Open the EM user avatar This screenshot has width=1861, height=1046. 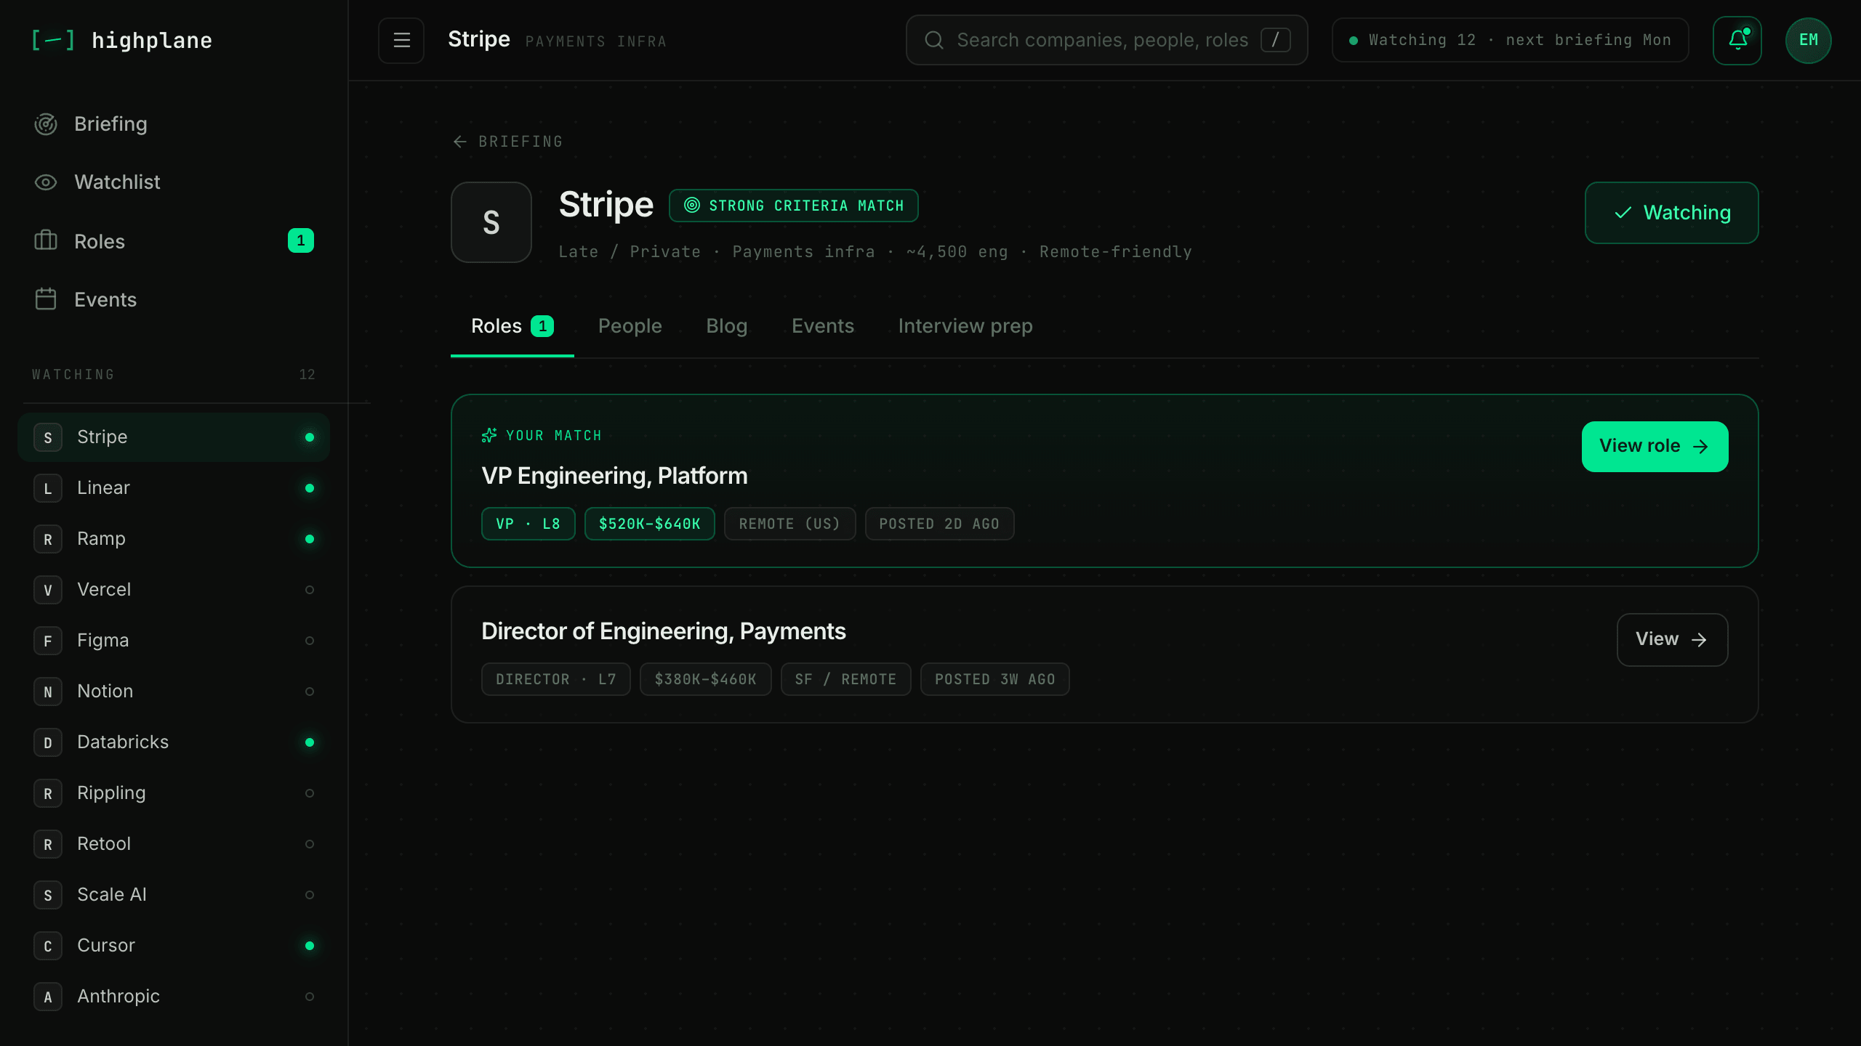[1809, 40]
